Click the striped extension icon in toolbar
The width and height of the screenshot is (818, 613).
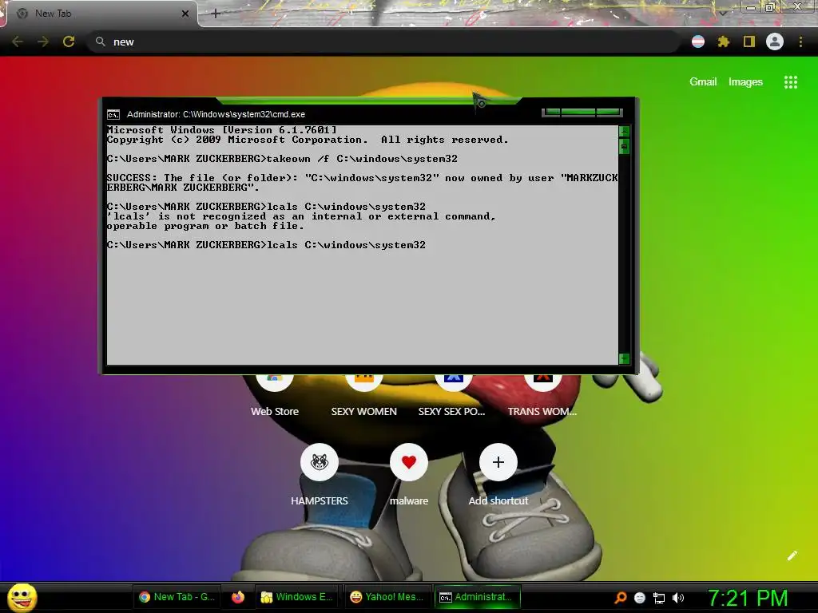coord(698,42)
